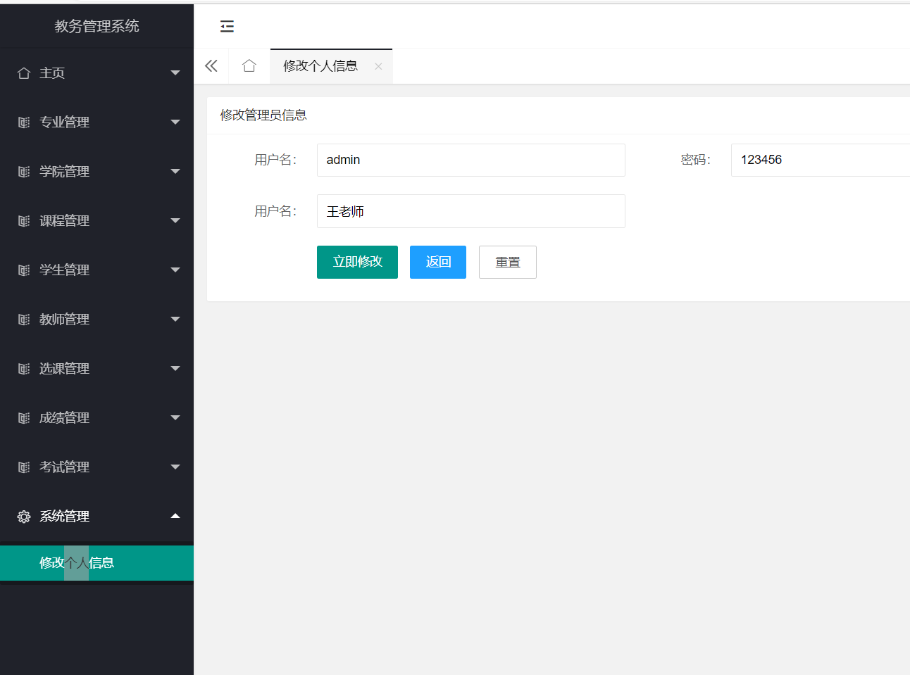Expand the 课程管理 dropdown arrow
This screenshot has width=910, height=675.
[x=175, y=221]
